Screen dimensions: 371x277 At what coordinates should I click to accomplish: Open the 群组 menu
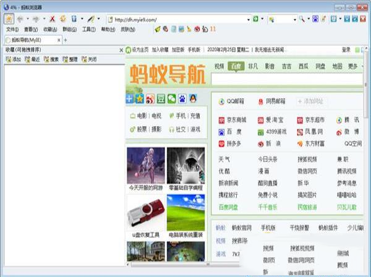(69, 29)
